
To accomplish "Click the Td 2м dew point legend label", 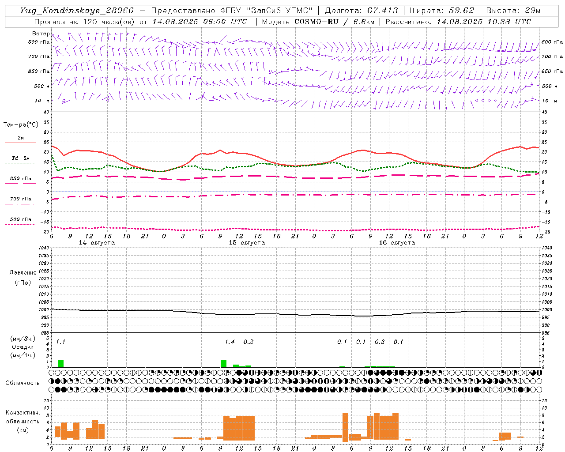I will point(20,158).
